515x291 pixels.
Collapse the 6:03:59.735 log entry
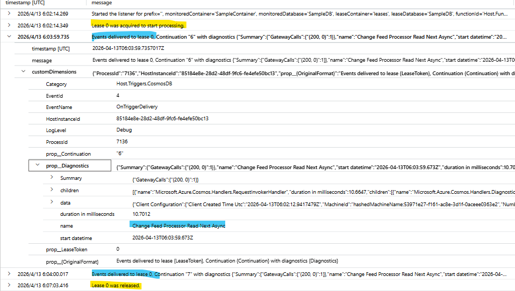tap(9, 37)
